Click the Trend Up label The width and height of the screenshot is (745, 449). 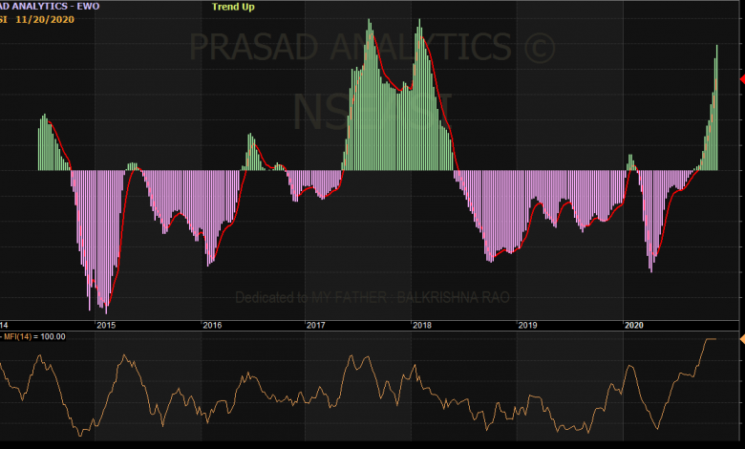[233, 6]
